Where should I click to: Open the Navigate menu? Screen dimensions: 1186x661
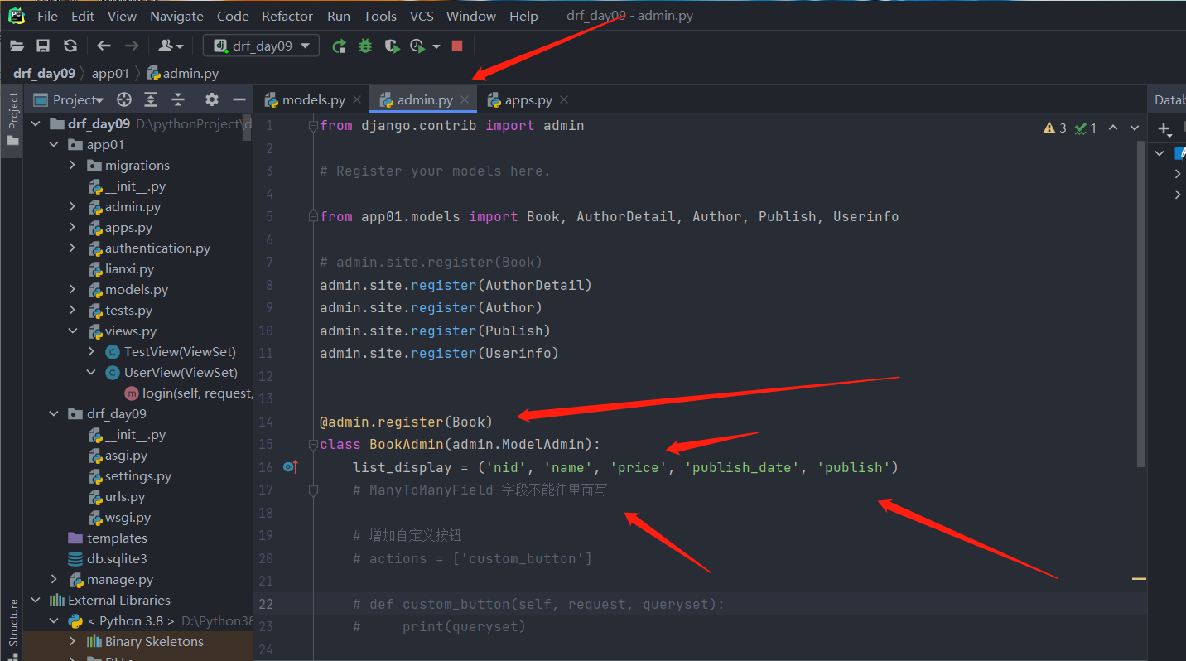pos(176,16)
